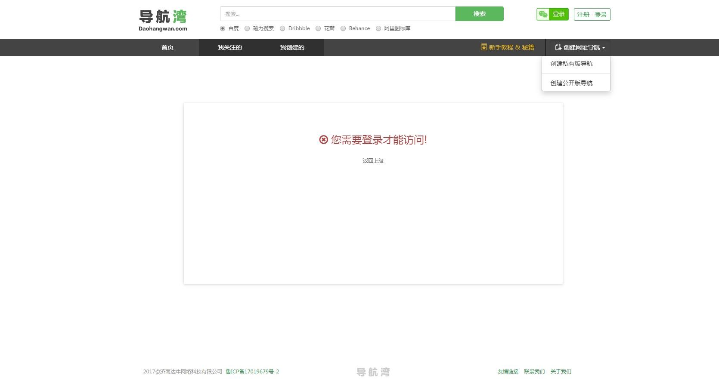719x379 pixels.
Task: Choose 创建公开版导航 from dropdown
Action: [x=571, y=83]
